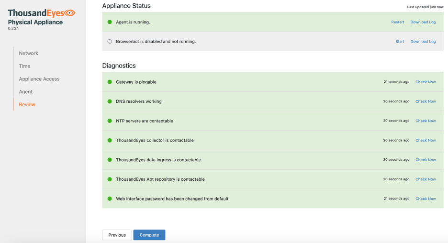Click green dot next to Gateway is pingable
This screenshot has width=448, height=243.
pos(110,82)
